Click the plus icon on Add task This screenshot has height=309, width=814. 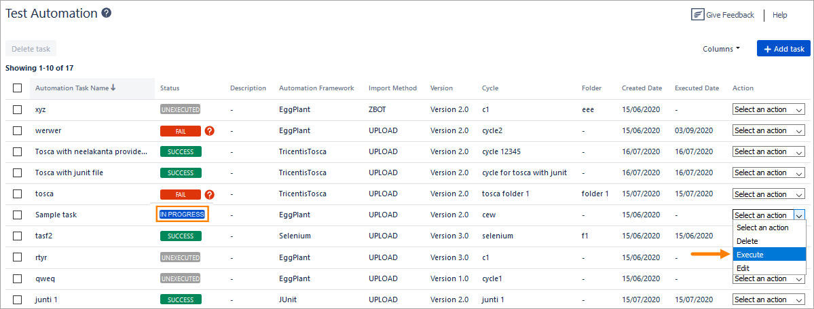click(x=767, y=49)
